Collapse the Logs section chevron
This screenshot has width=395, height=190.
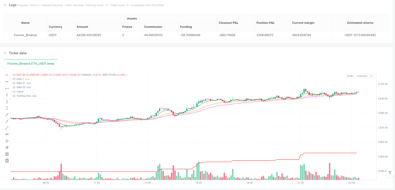pyautogui.click(x=5, y=5)
